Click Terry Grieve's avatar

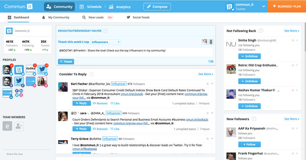[63, 142]
